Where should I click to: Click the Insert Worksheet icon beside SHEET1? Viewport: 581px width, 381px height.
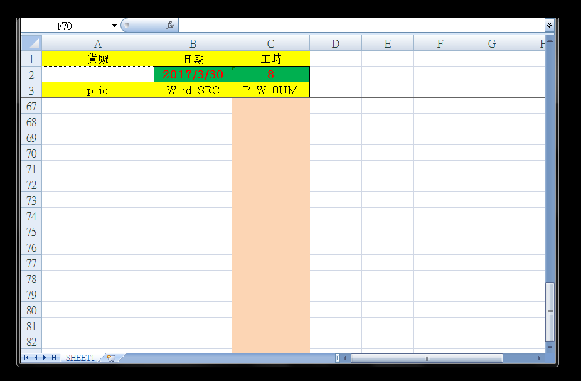[111, 358]
